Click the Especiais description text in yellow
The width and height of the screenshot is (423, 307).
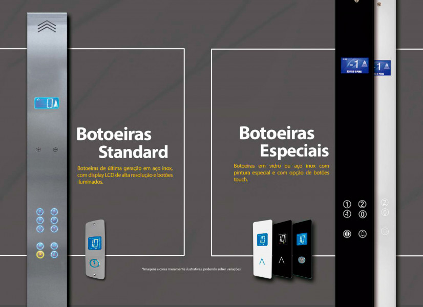pyautogui.click(x=281, y=172)
